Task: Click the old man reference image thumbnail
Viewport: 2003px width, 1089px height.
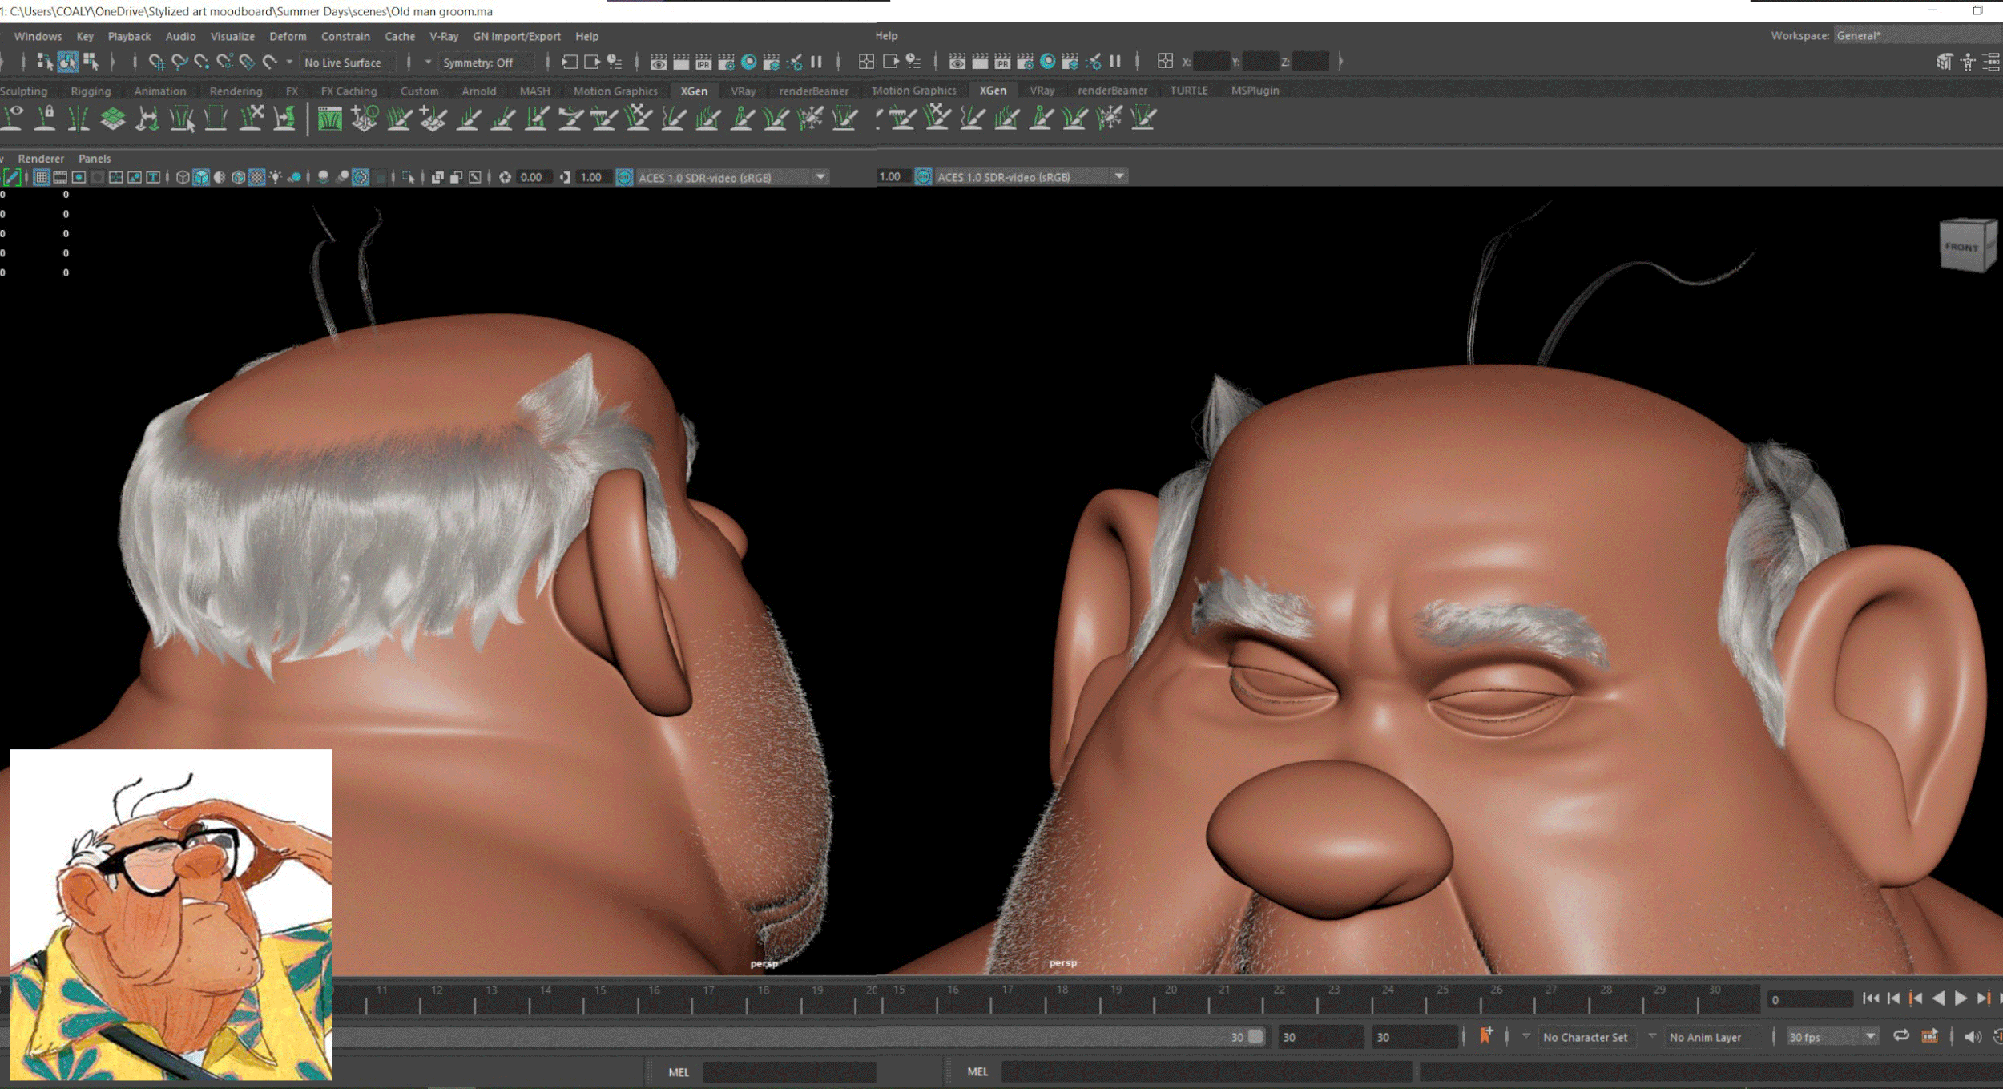Action: tap(171, 914)
